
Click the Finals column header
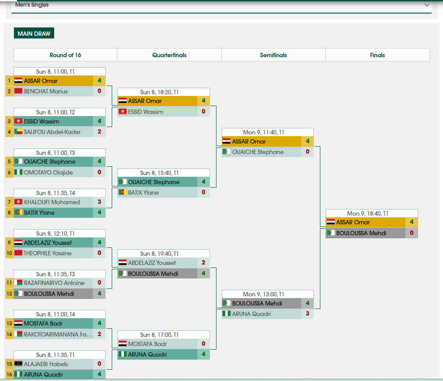pyautogui.click(x=378, y=55)
